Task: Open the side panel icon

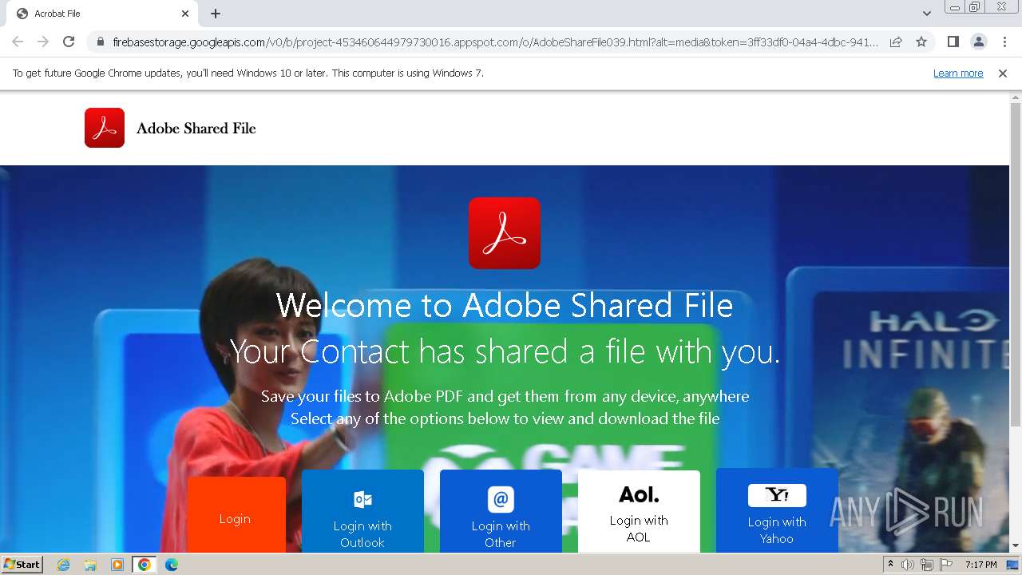Action: pyautogui.click(x=953, y=42)
